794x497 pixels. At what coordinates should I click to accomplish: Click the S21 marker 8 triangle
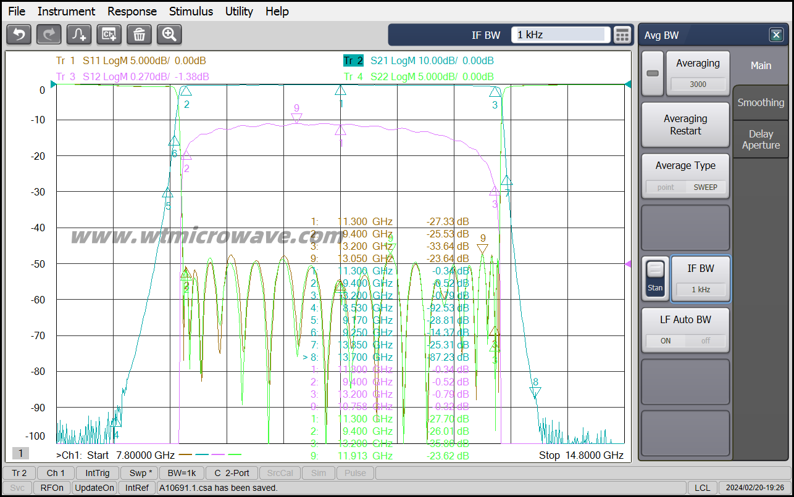tap(535, 392)
